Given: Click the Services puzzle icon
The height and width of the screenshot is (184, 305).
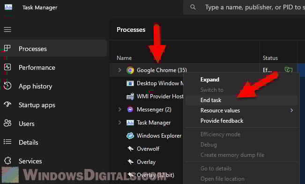Looking at the screenshot, I should tap(7, 161).
